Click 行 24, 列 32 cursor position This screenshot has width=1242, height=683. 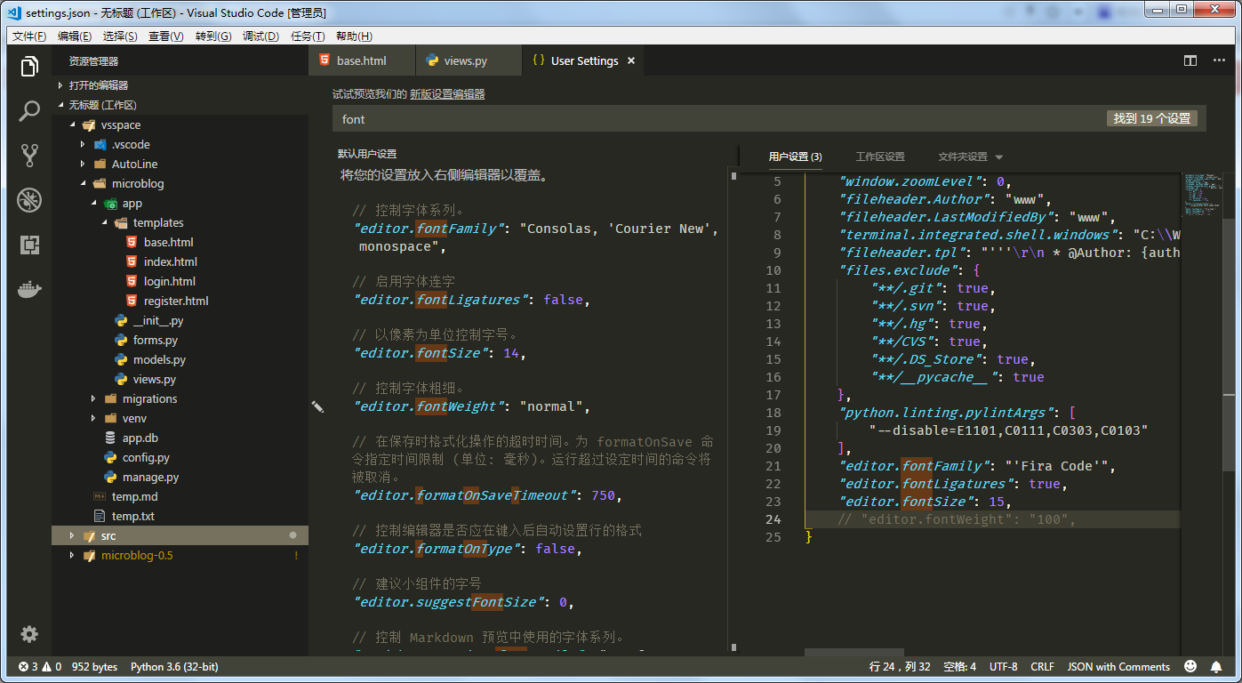(x=900, y=667)
